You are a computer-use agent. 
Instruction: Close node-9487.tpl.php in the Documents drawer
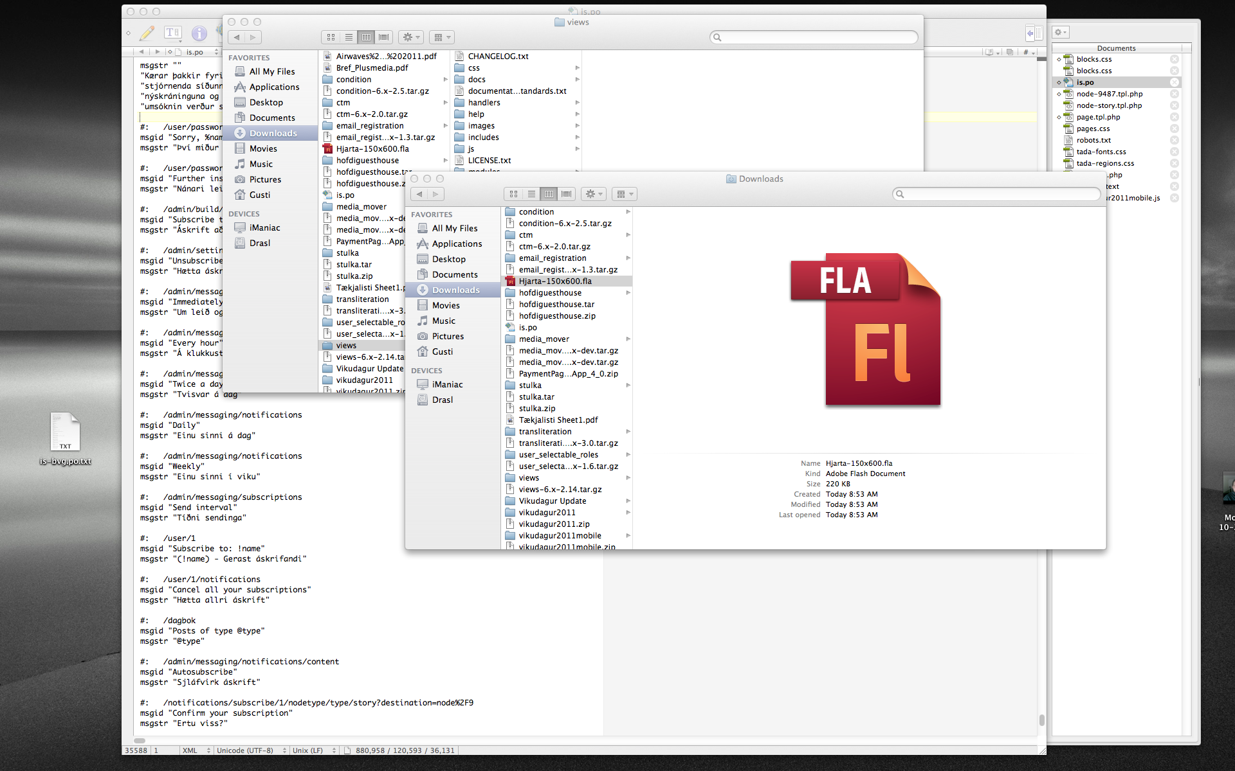[1174, 94]
